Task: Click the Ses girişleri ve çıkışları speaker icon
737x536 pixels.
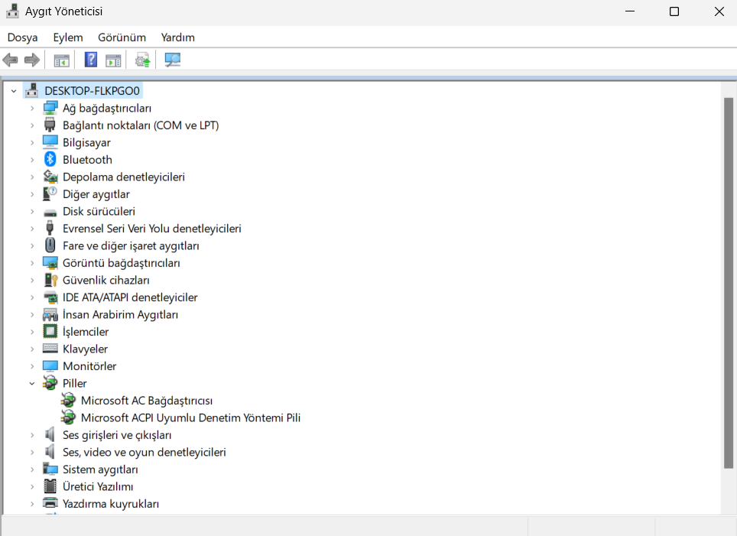Action: [50, 435]
